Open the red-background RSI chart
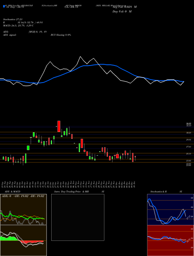This screenshot has height=256, width=194. coord(170,240)
